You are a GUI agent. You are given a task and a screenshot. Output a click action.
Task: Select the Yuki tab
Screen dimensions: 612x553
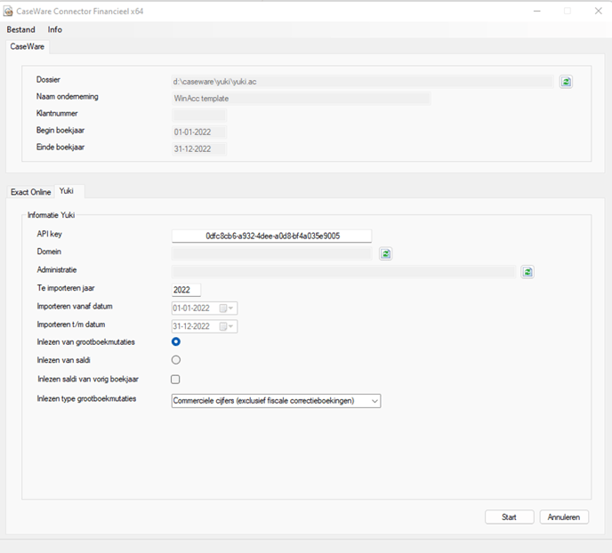(67, 190)
